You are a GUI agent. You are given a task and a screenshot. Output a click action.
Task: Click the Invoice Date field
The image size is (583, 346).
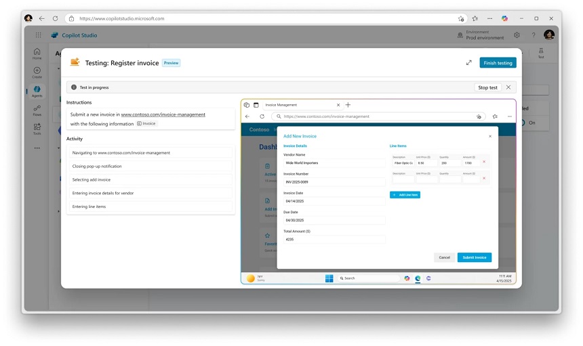tap(334, 201)
